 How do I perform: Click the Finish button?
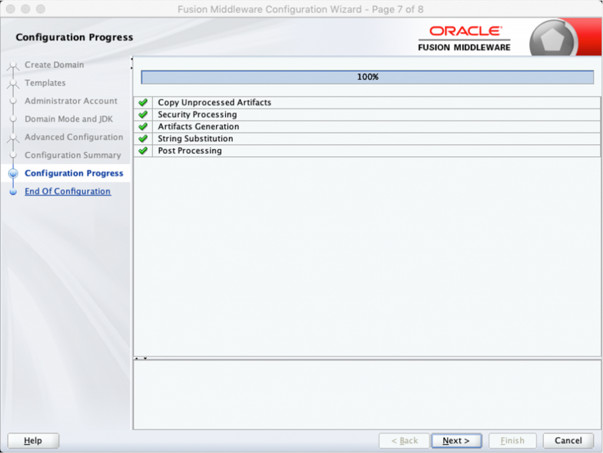(x=512, y=440)
